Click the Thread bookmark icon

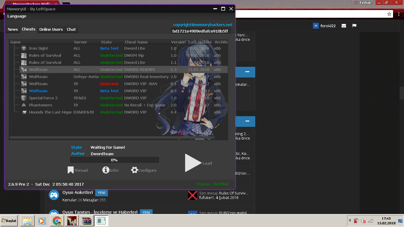tap(70, 170)
